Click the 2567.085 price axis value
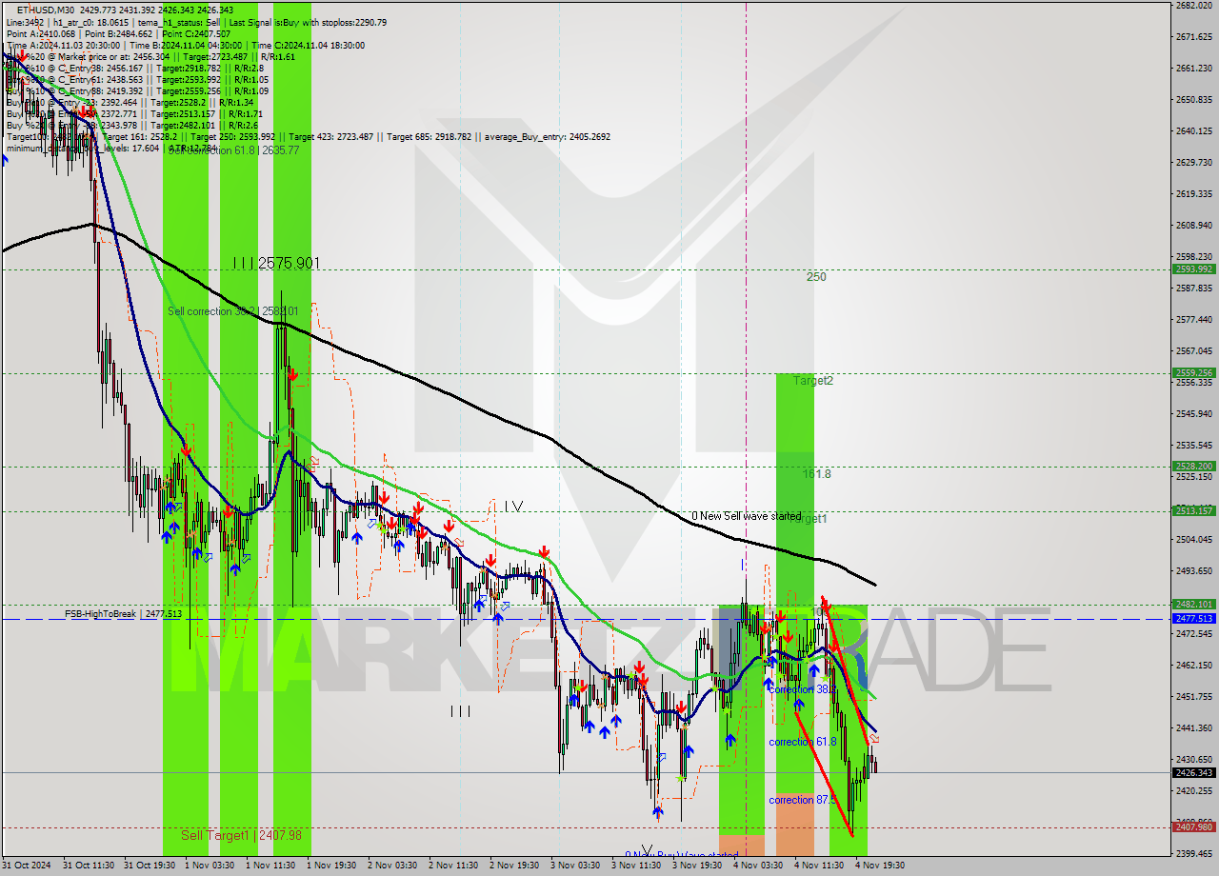The image size is (1219, 876). (1193, 350)
